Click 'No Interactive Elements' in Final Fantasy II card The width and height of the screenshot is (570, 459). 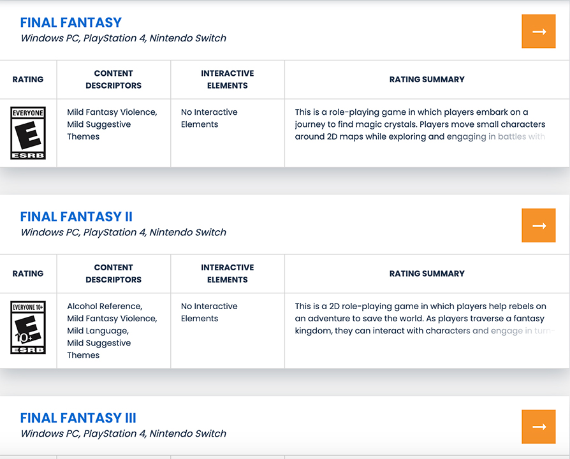coord(209,312)
